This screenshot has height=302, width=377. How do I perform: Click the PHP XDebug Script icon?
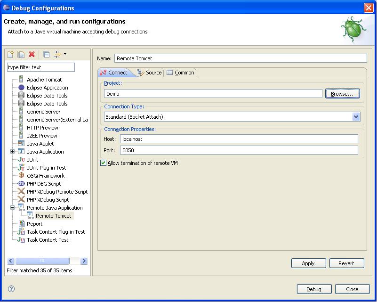pos(21,199)
